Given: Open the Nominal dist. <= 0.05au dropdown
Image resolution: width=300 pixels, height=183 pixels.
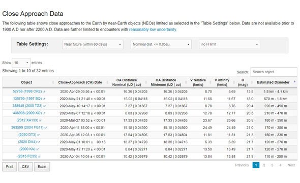Looking at the screenshot, I should coord(161,44).
